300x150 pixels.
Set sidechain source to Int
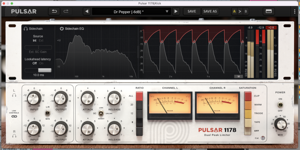pyautogui.click(x=35, y=40)
